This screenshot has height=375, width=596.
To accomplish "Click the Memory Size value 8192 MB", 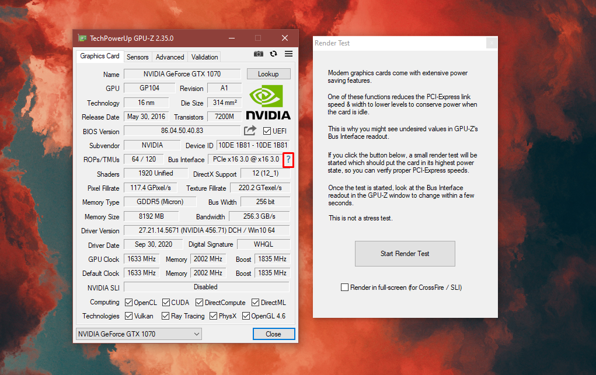I will (151, 216).
